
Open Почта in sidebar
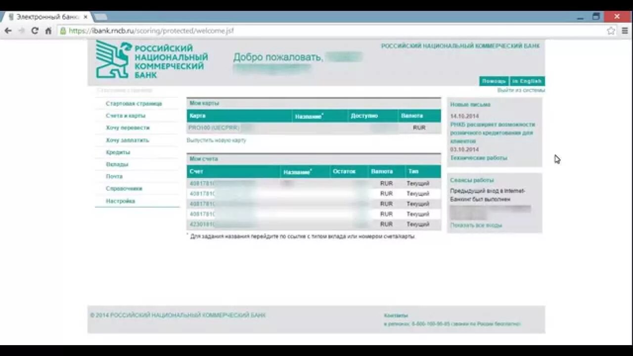tap(114, 177)
